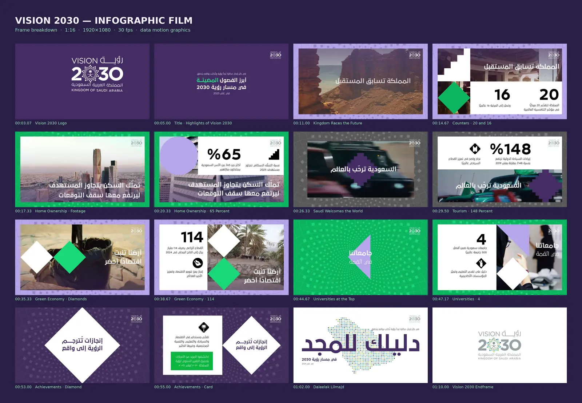This screenshot has height=403, width=582.
Task: Click the 00:03.07 timecode
Action: coord(23,123)
